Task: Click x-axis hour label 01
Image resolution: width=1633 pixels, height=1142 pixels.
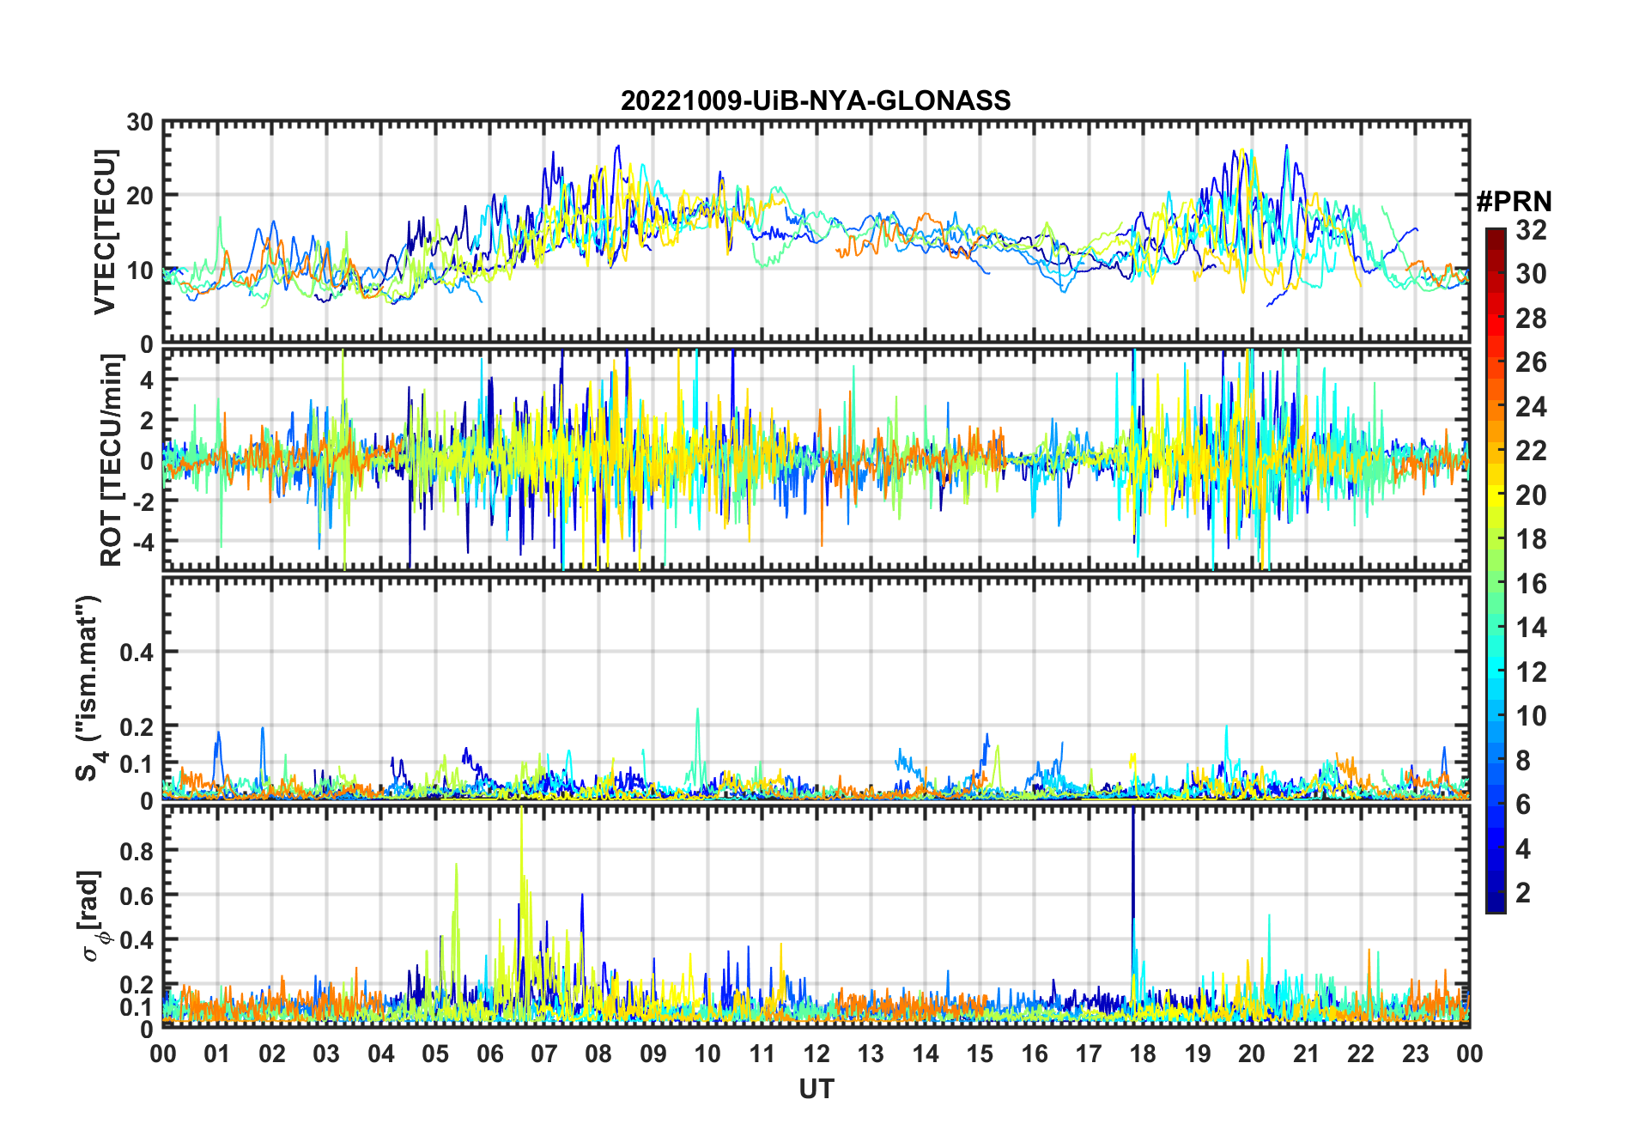Action: pyautogui.click(x=217, y=1054)
